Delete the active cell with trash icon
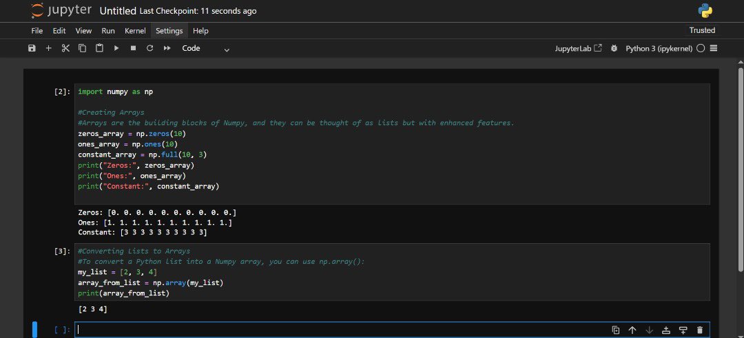The height and width of the screenshot is (338, 744). coord(699,330)
